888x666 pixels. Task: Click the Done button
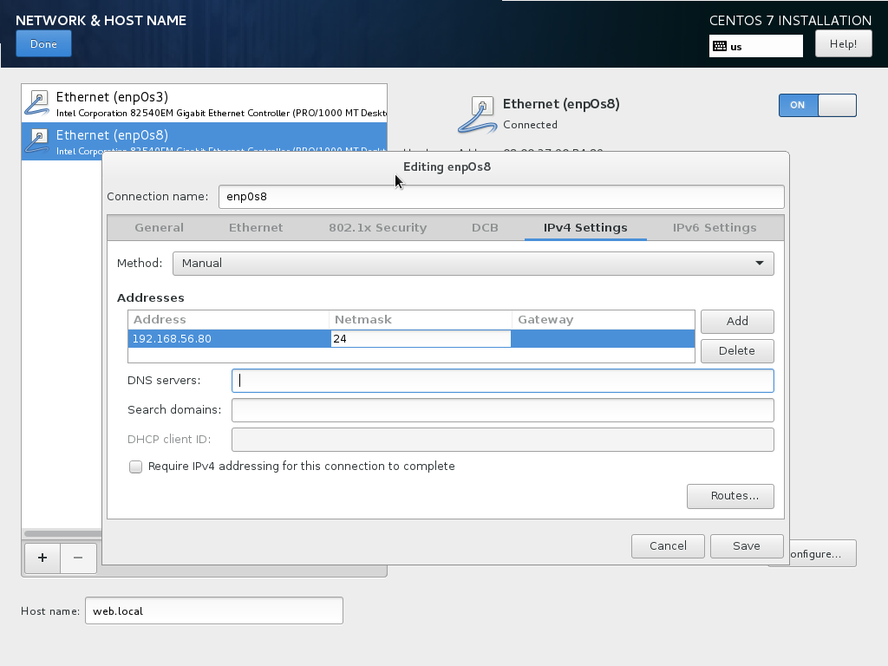pos(43,44)
